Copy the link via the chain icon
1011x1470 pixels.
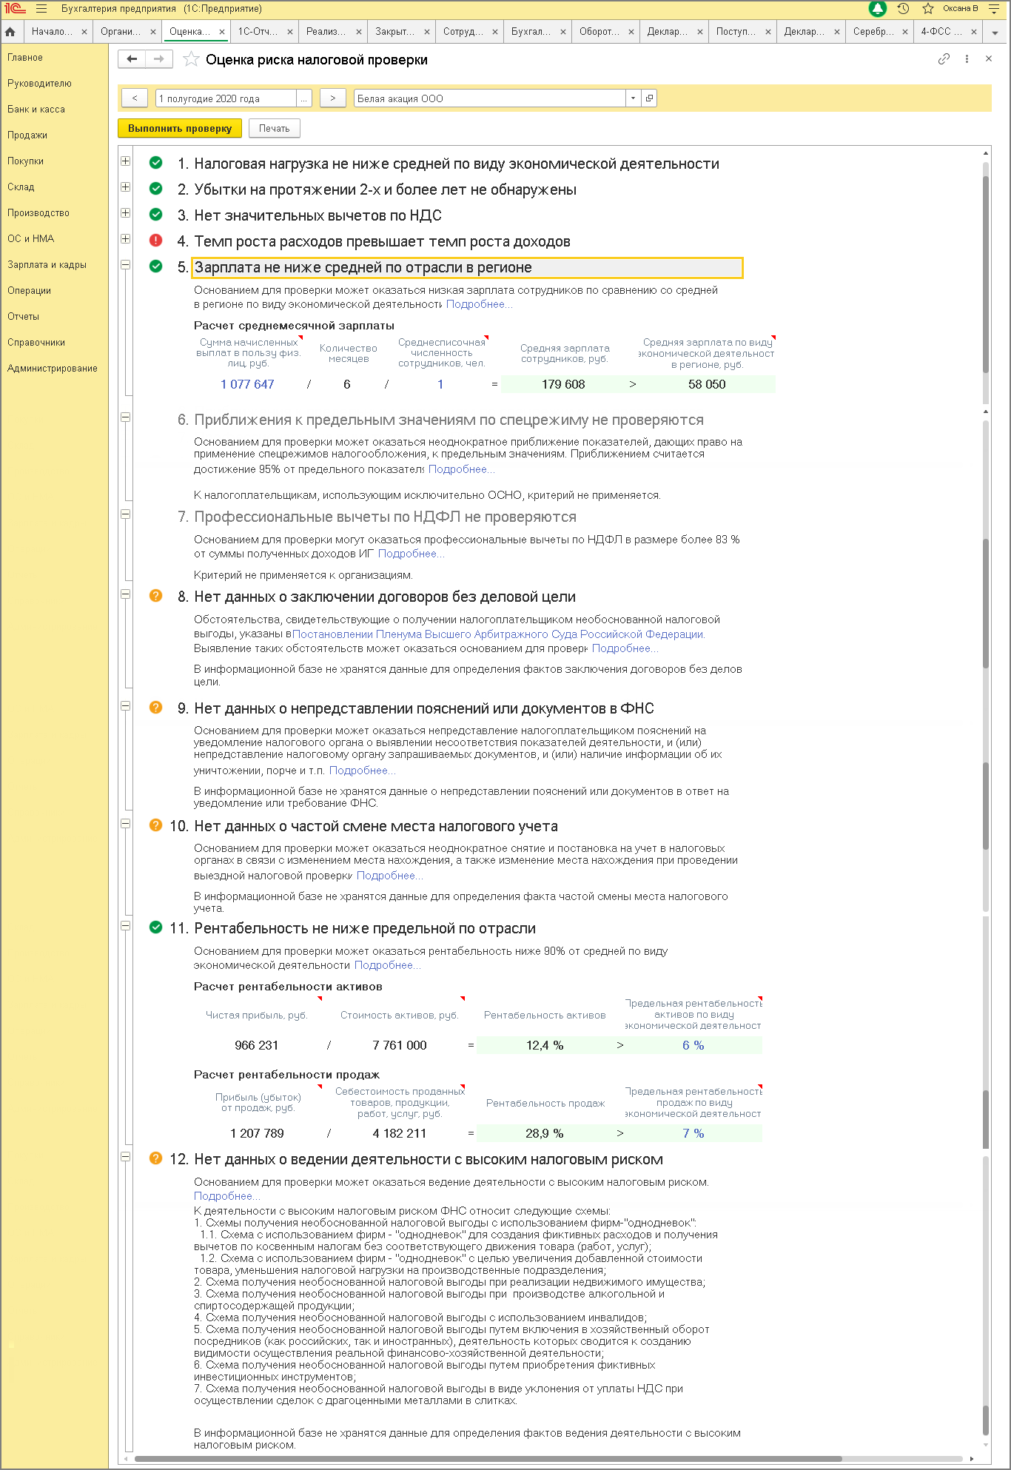[x=944, y=59]
